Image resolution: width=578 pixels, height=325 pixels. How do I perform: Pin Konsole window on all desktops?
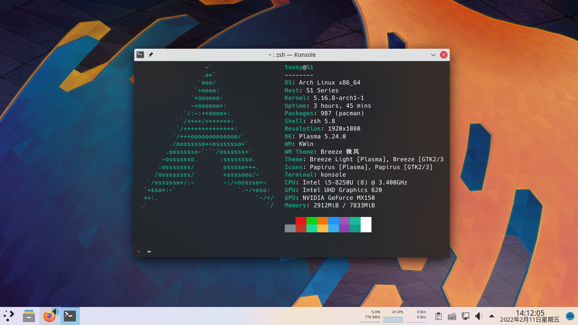[151, 55]
